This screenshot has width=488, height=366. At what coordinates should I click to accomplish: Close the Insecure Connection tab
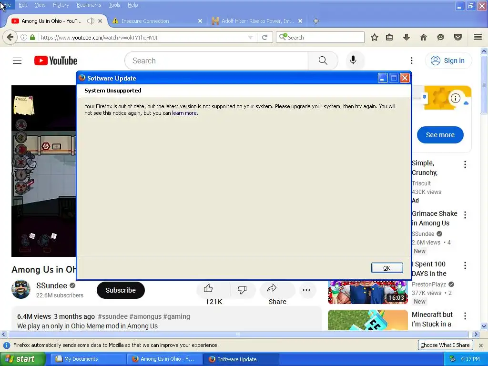(200, 21)
